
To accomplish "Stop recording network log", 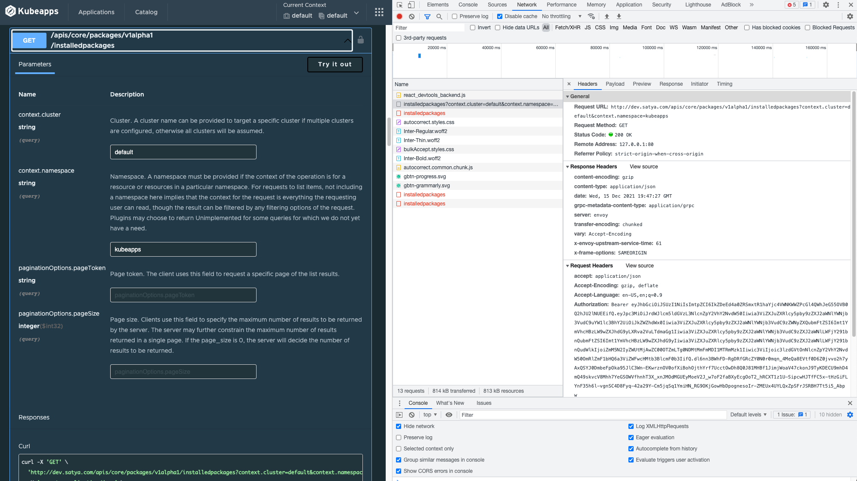I will click(x=399, y=16).
